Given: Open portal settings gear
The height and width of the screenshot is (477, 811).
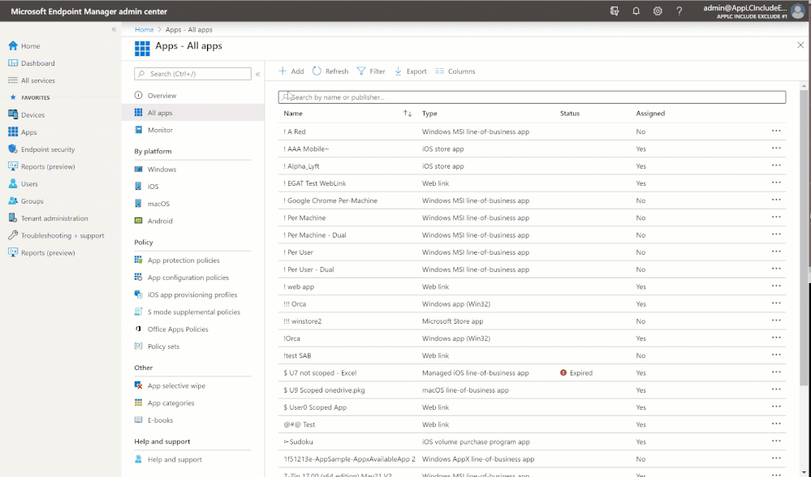Looking at the screenshot, I should coord(658,11).
